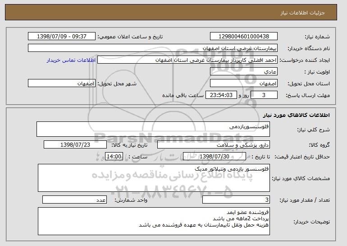Click delivery province field اصفهان
This screenshot has width=347, height=246.
pos(244,84)
